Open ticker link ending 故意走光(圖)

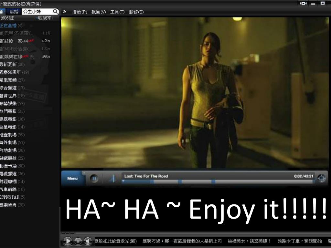point(116,241)
